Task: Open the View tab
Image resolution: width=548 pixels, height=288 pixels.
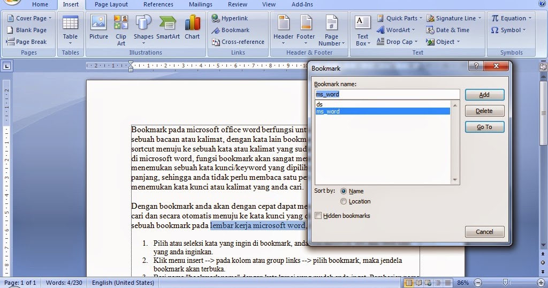Action: (x=269, y=4)
